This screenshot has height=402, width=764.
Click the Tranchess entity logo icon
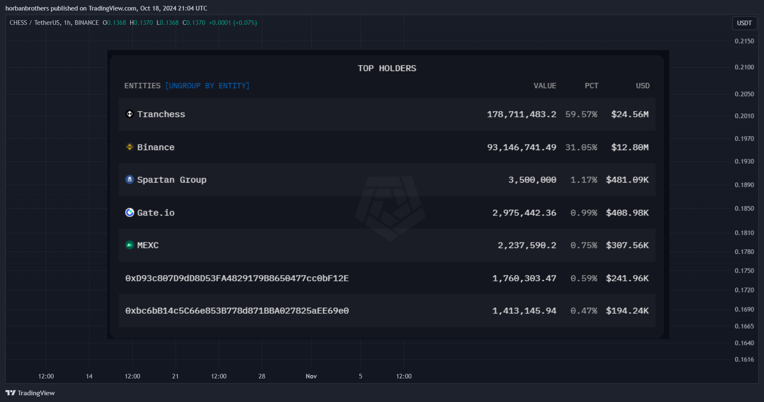click(130, 114)
